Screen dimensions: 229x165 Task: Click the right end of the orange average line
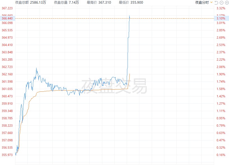pos(130,74)
